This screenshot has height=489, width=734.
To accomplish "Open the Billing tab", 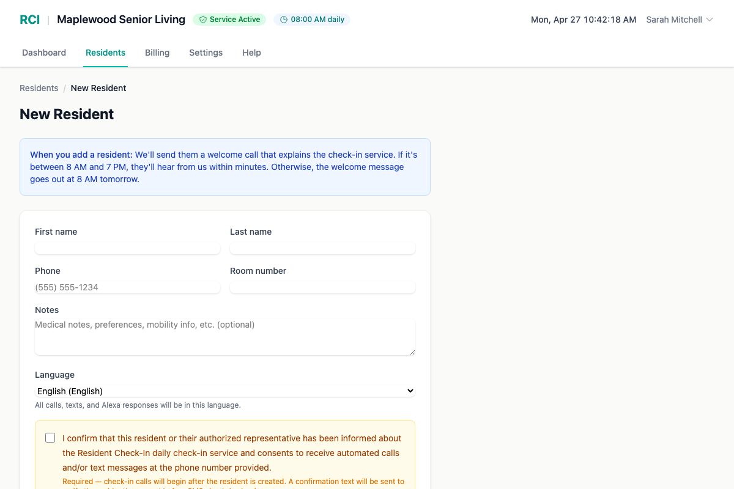I will pos(157,53).
